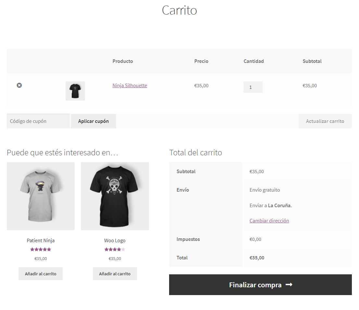This screenshot has height=310, width=359.
Task: Click the Woo Logo star rating
Action: click(x=115, y=249)
